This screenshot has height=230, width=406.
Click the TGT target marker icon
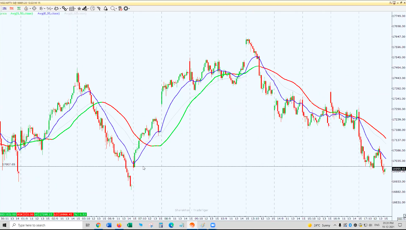(x=19, y=8)
